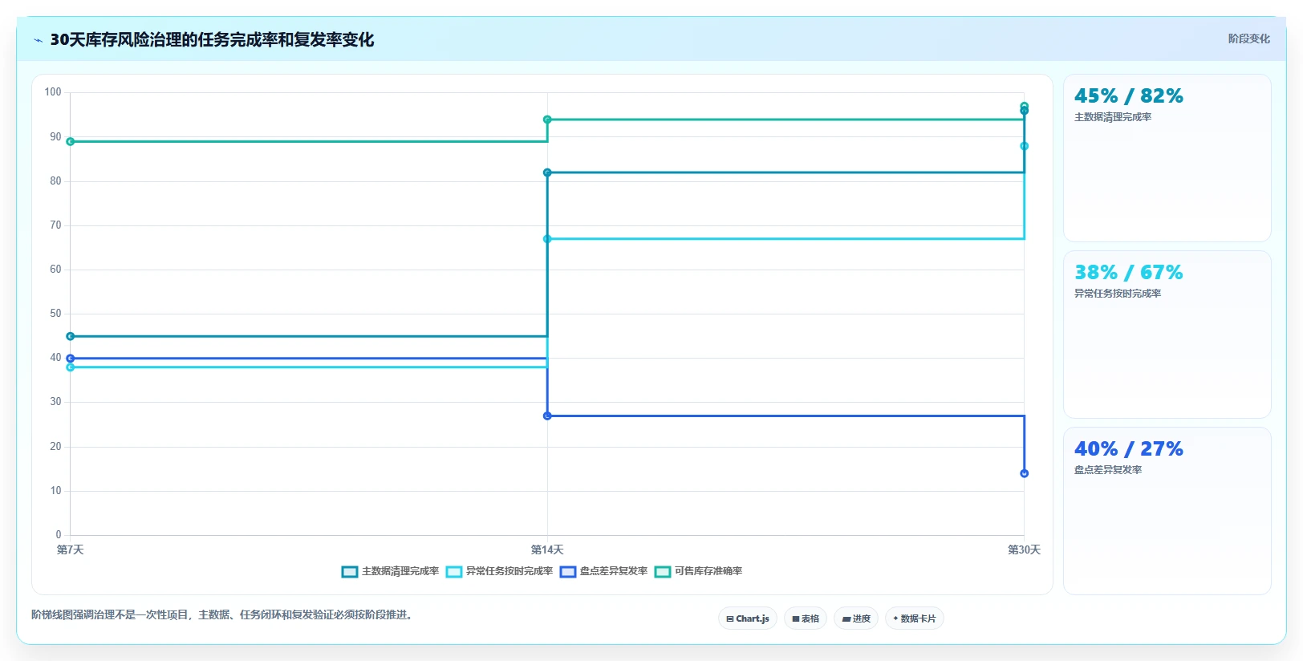Click the 第14天 x-axis label
The width and height of the screenshot is (1303, 661).
pyautogui.click(x=547, y=549)
